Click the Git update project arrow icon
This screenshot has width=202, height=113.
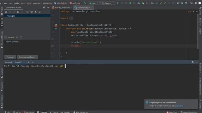click(x=157, y=3)
